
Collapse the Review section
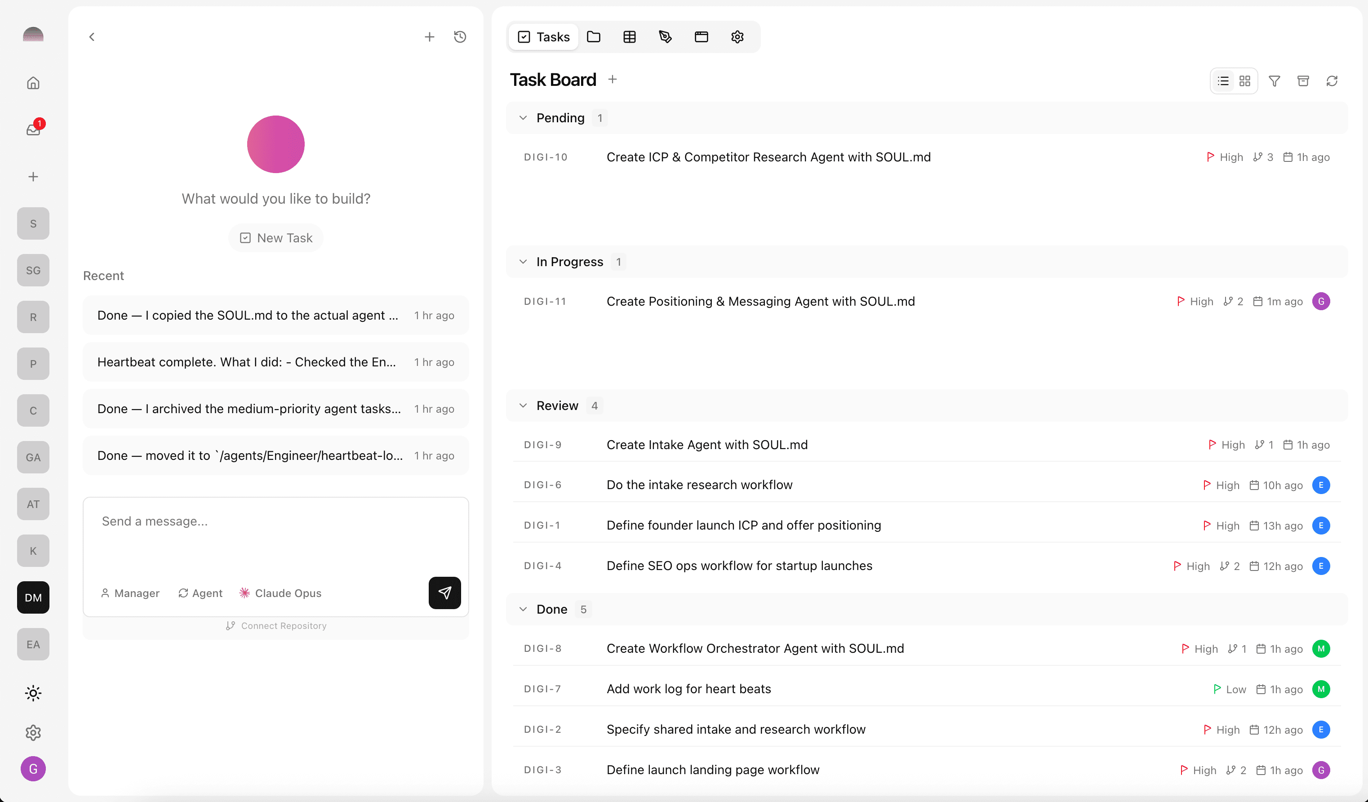coord(523,405)
